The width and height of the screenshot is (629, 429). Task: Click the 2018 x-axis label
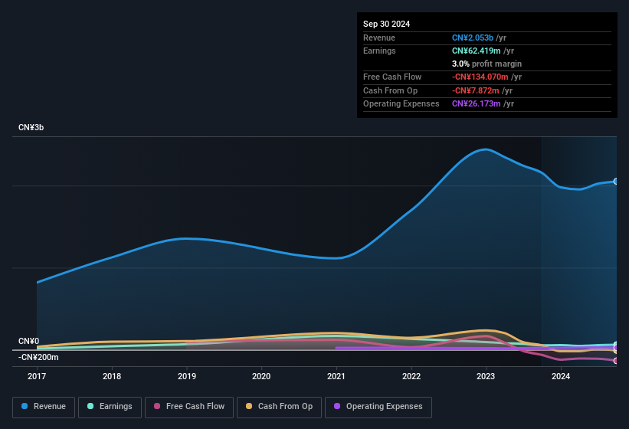[x=112, y=376]
